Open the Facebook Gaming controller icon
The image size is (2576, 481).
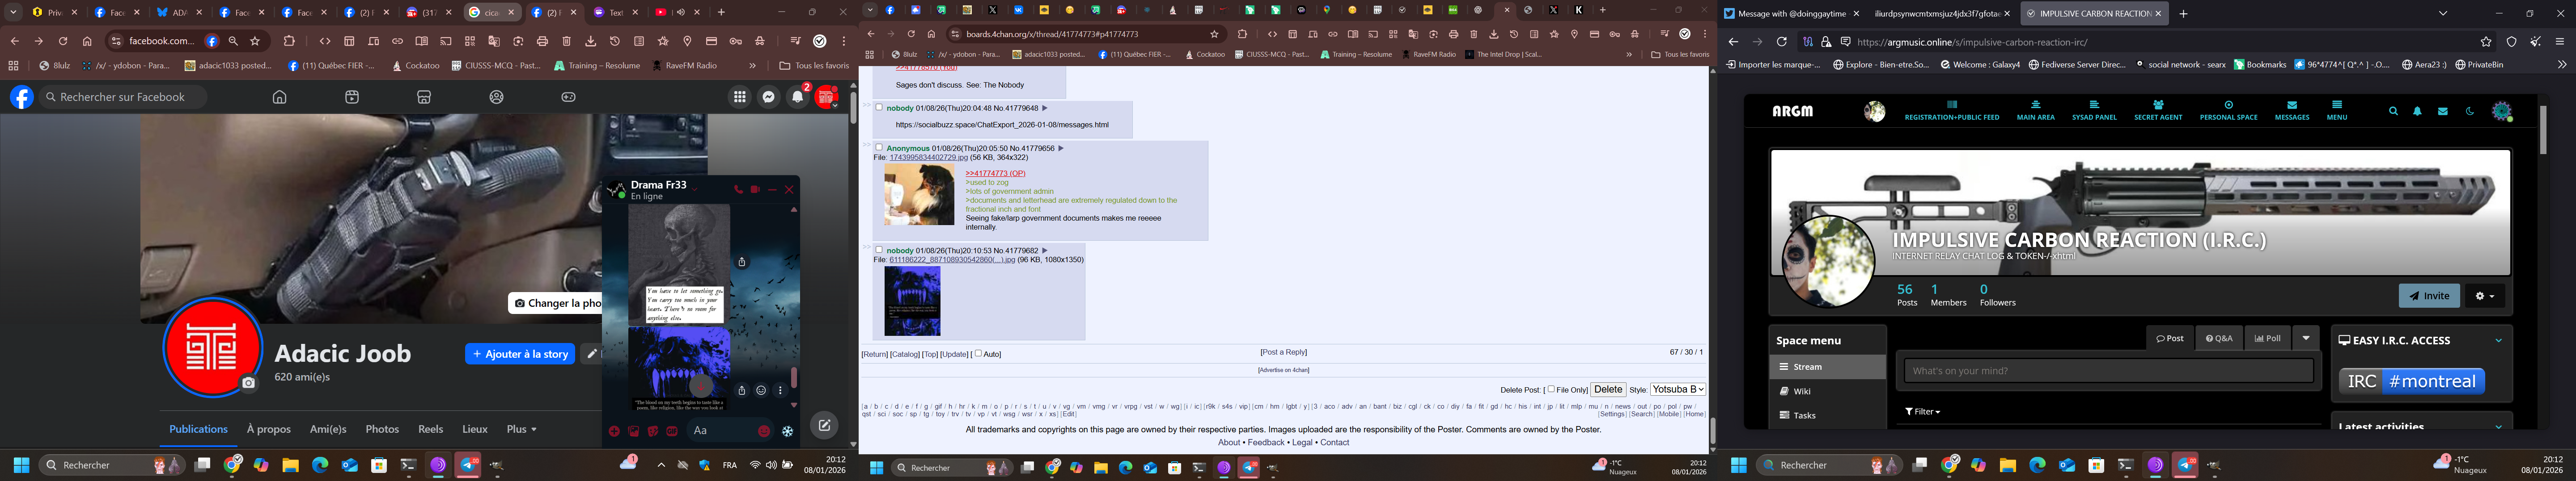pyautogui.click(x=569, y=97)
